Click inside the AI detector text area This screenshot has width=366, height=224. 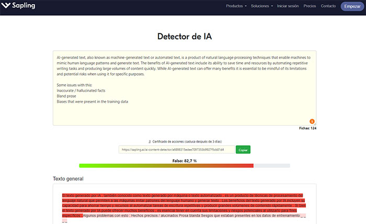pos(185,99)
